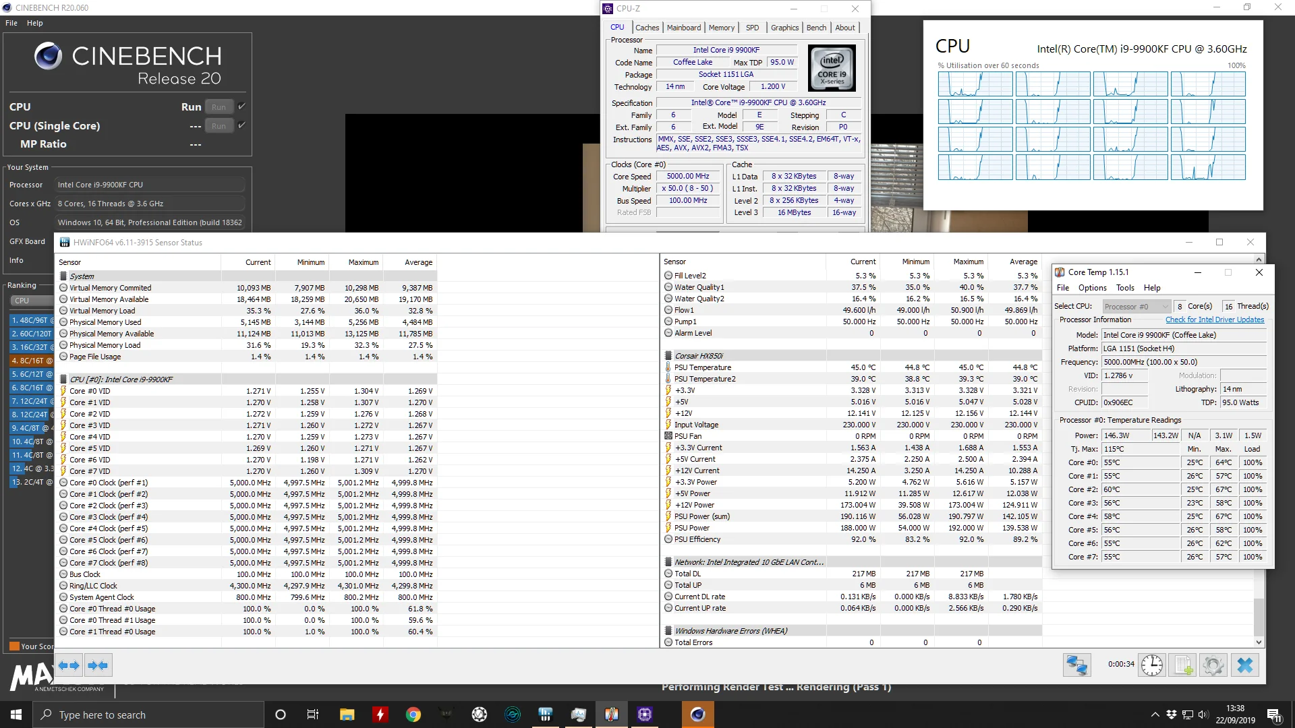The height and width of the screenshot is (728, 1295).
Task: Collapse HWiNFO columns with the blue inward arrows
Action: (x=98, y=665)
